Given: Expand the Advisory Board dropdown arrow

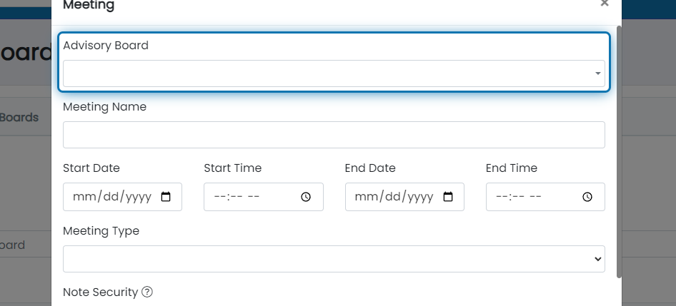Looking at the screenshot, I should (x=598, y=73).
